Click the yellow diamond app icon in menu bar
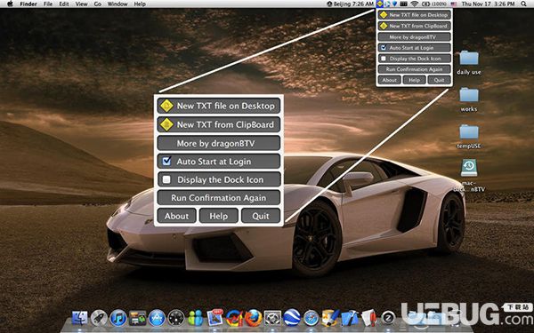Screen dimensions: 534x333 point(379,4)
